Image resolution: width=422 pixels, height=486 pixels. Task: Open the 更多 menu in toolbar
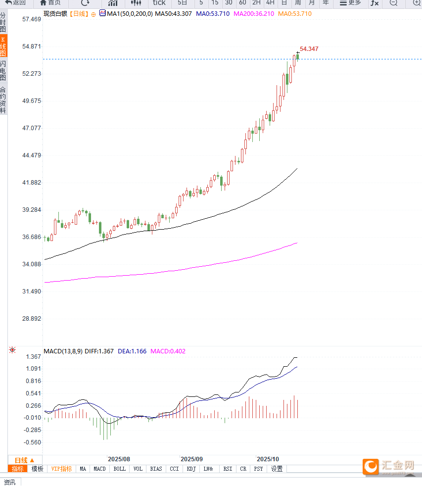350,2
